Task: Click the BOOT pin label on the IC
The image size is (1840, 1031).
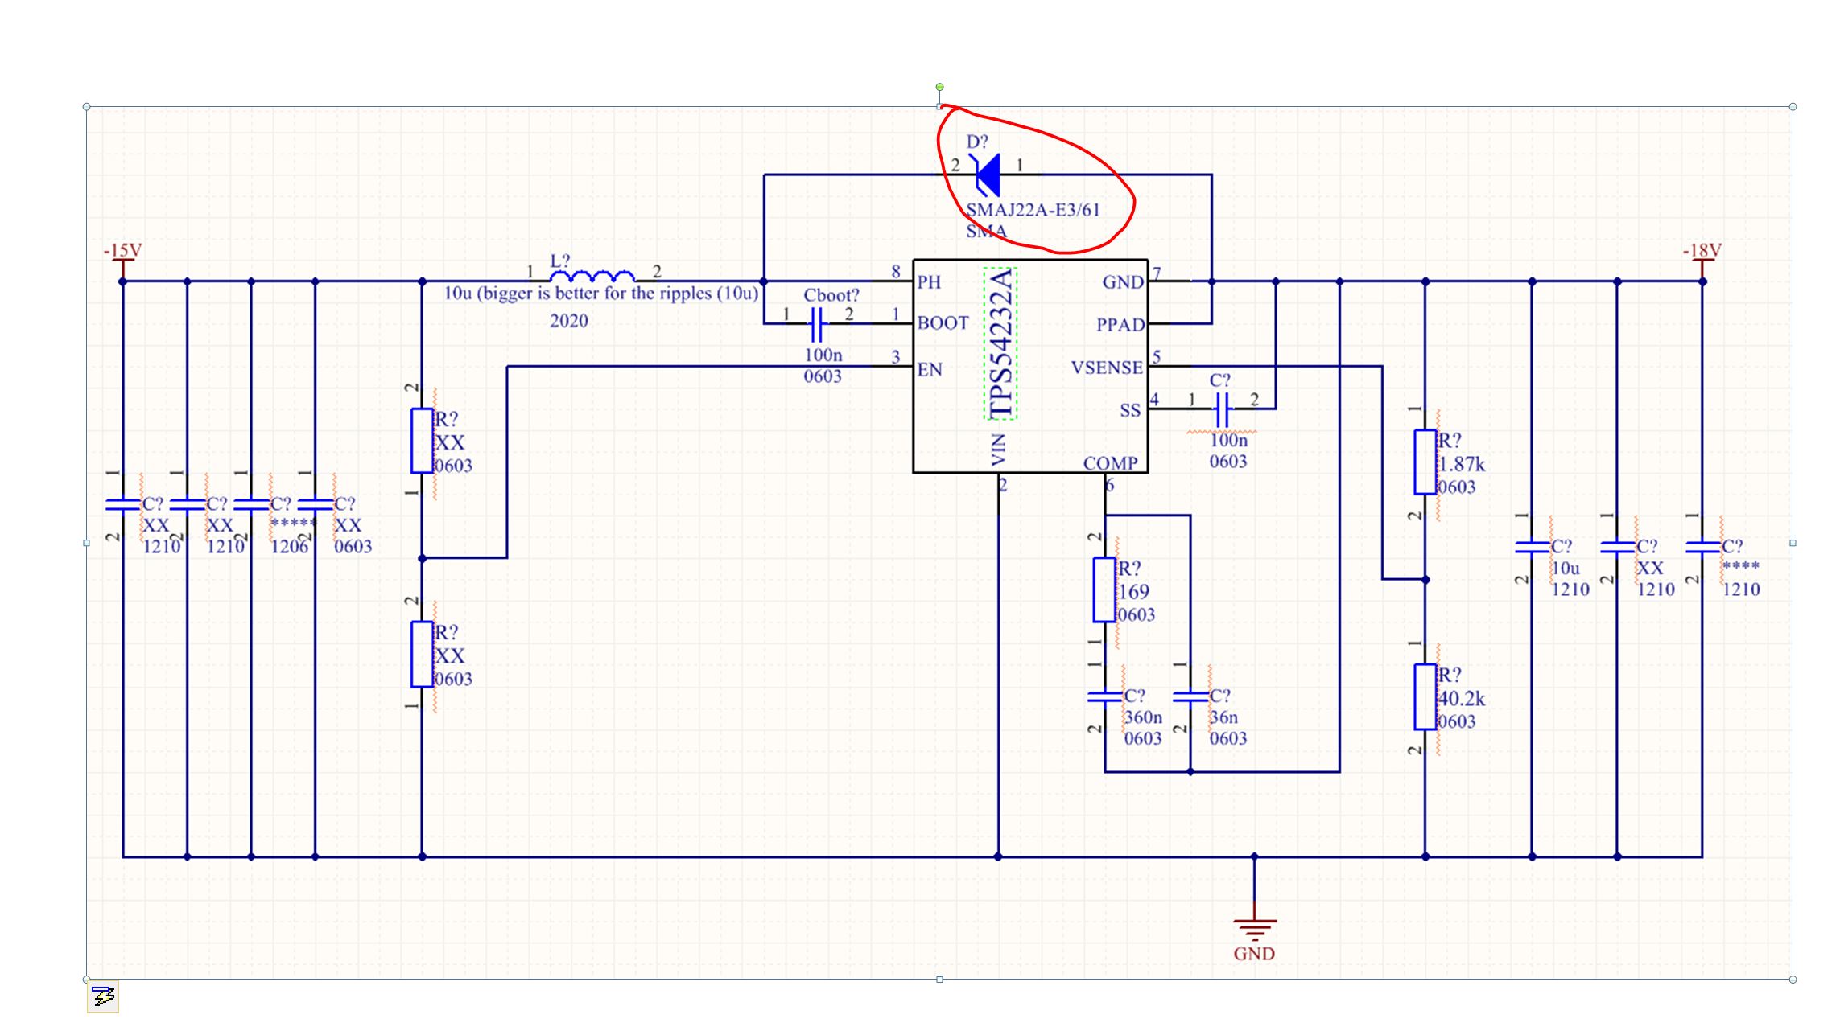Action: pyautogui.click(x=943, y=323)
